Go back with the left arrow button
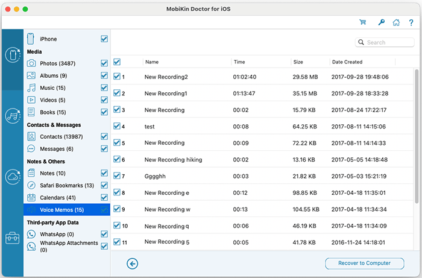 click(132, 264)
